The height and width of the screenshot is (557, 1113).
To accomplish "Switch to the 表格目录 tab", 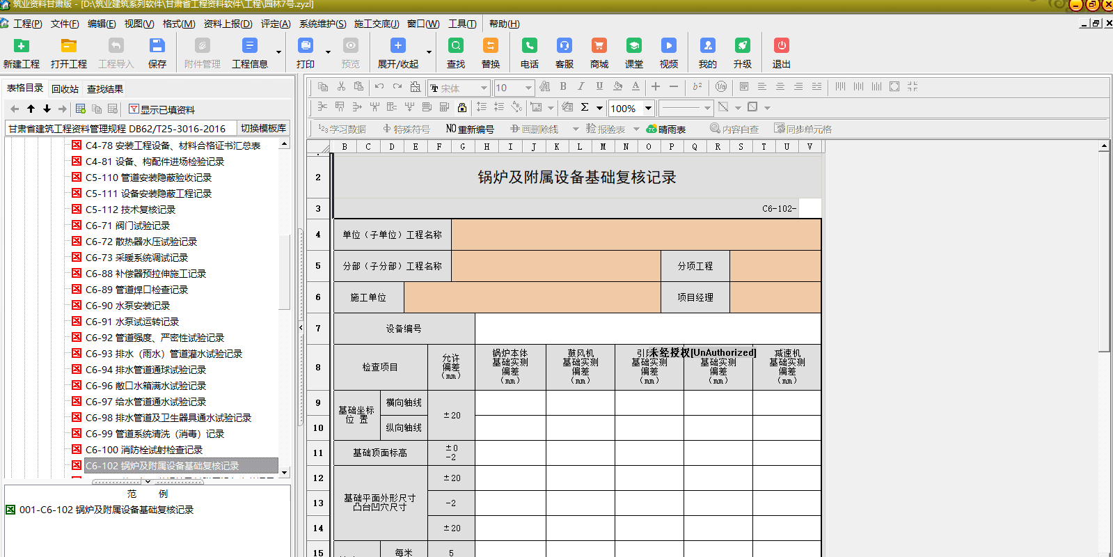I will point(25,88).
